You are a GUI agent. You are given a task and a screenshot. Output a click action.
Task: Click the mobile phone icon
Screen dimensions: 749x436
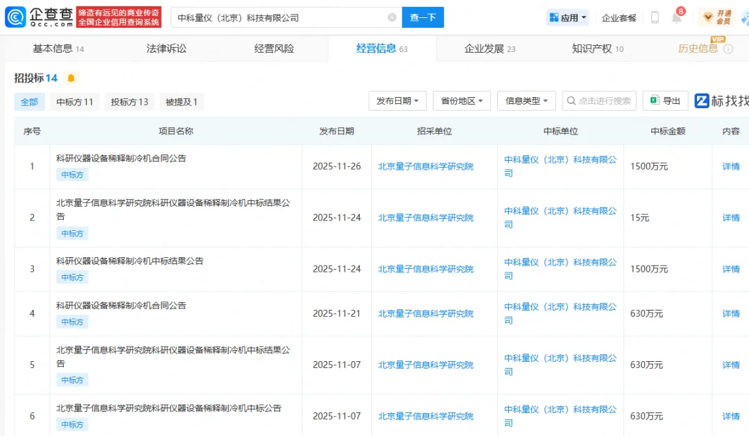click(655, 18)
